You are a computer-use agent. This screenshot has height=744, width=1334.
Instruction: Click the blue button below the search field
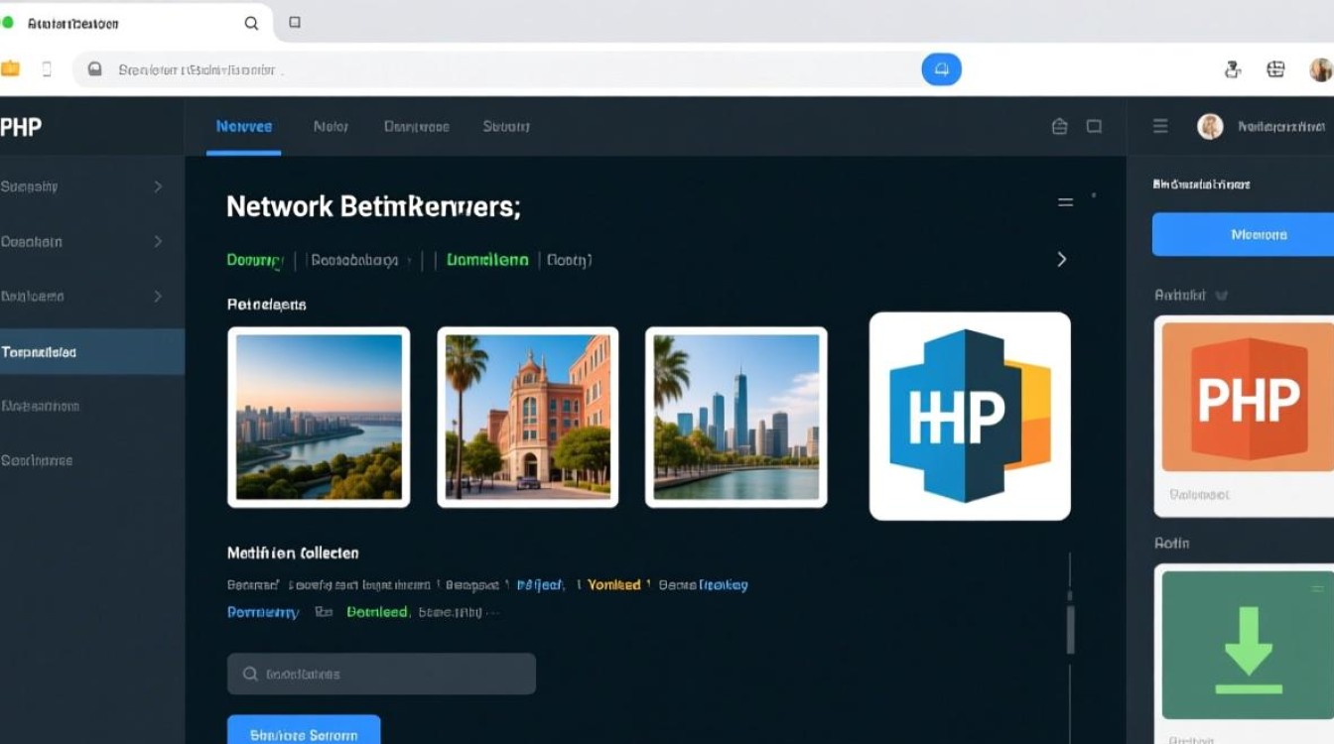coord(304,732)
